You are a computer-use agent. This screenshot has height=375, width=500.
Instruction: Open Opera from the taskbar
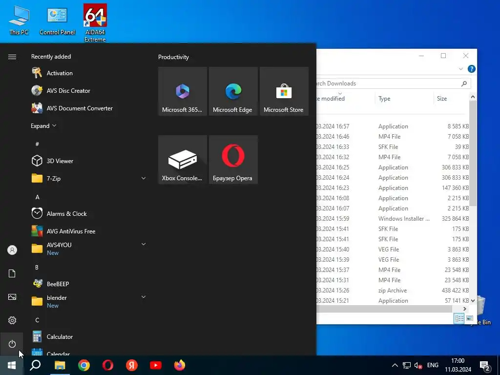point(108,365)
